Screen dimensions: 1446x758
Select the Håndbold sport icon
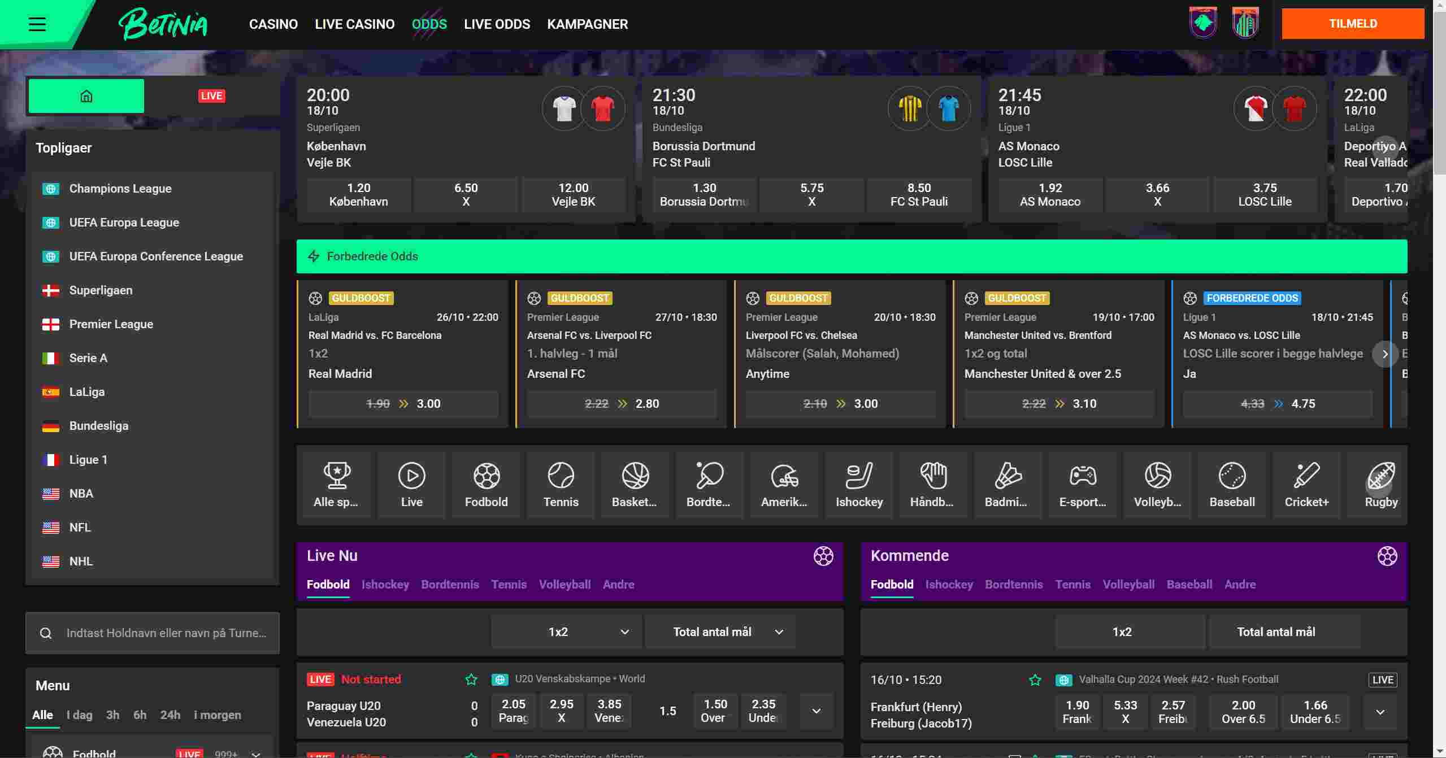[x=933, y=485]
